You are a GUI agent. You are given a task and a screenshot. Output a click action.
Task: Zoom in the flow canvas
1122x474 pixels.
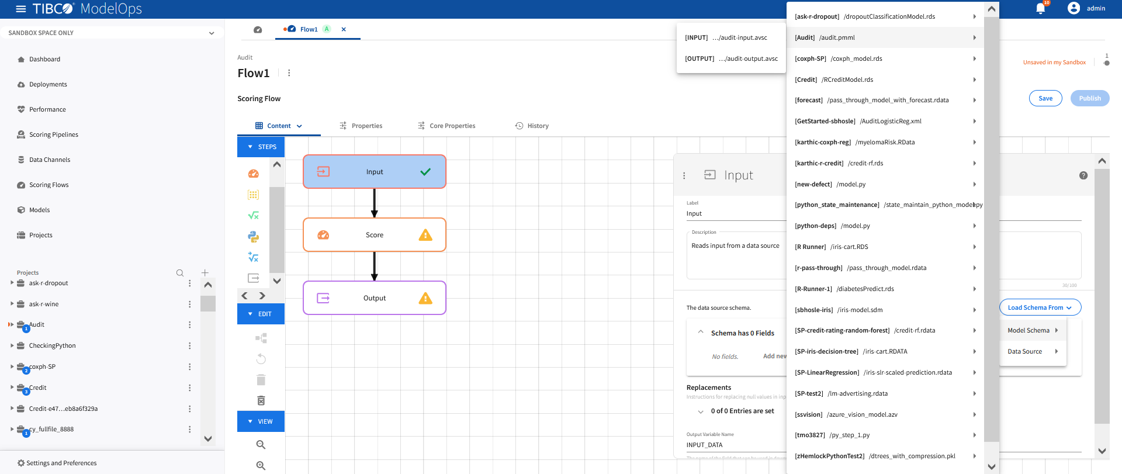[261, 466]
